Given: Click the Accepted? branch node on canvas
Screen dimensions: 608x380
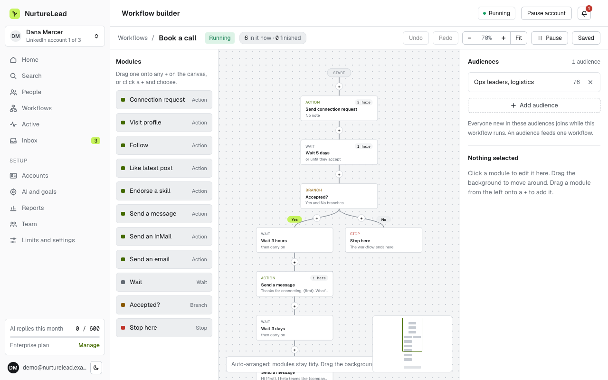Looking at the screenshot, I should tap(339, 196).
